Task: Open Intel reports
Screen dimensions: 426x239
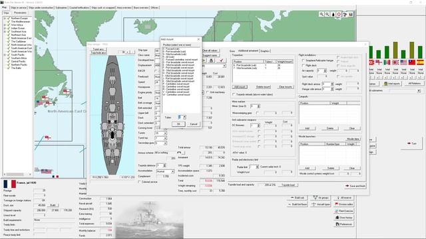Action: pyautogui.click(x=391, y=84)
